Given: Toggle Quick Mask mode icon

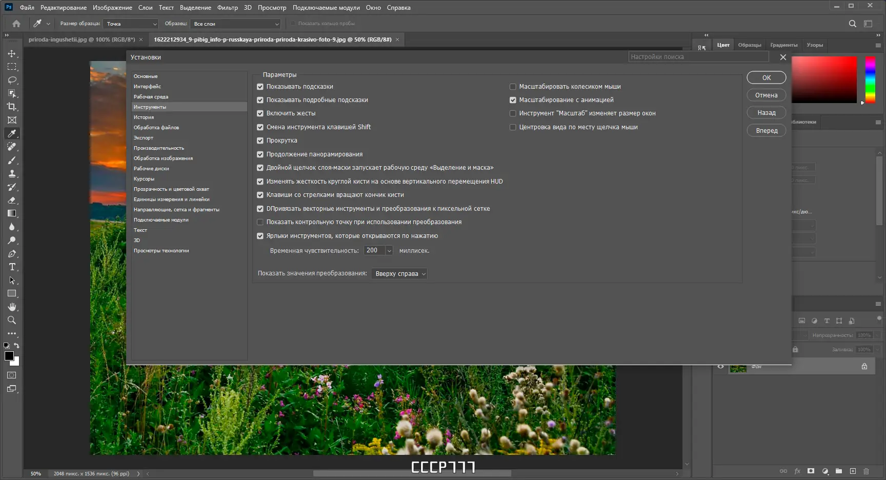Looking at the screenshot, I should [12, 375].
